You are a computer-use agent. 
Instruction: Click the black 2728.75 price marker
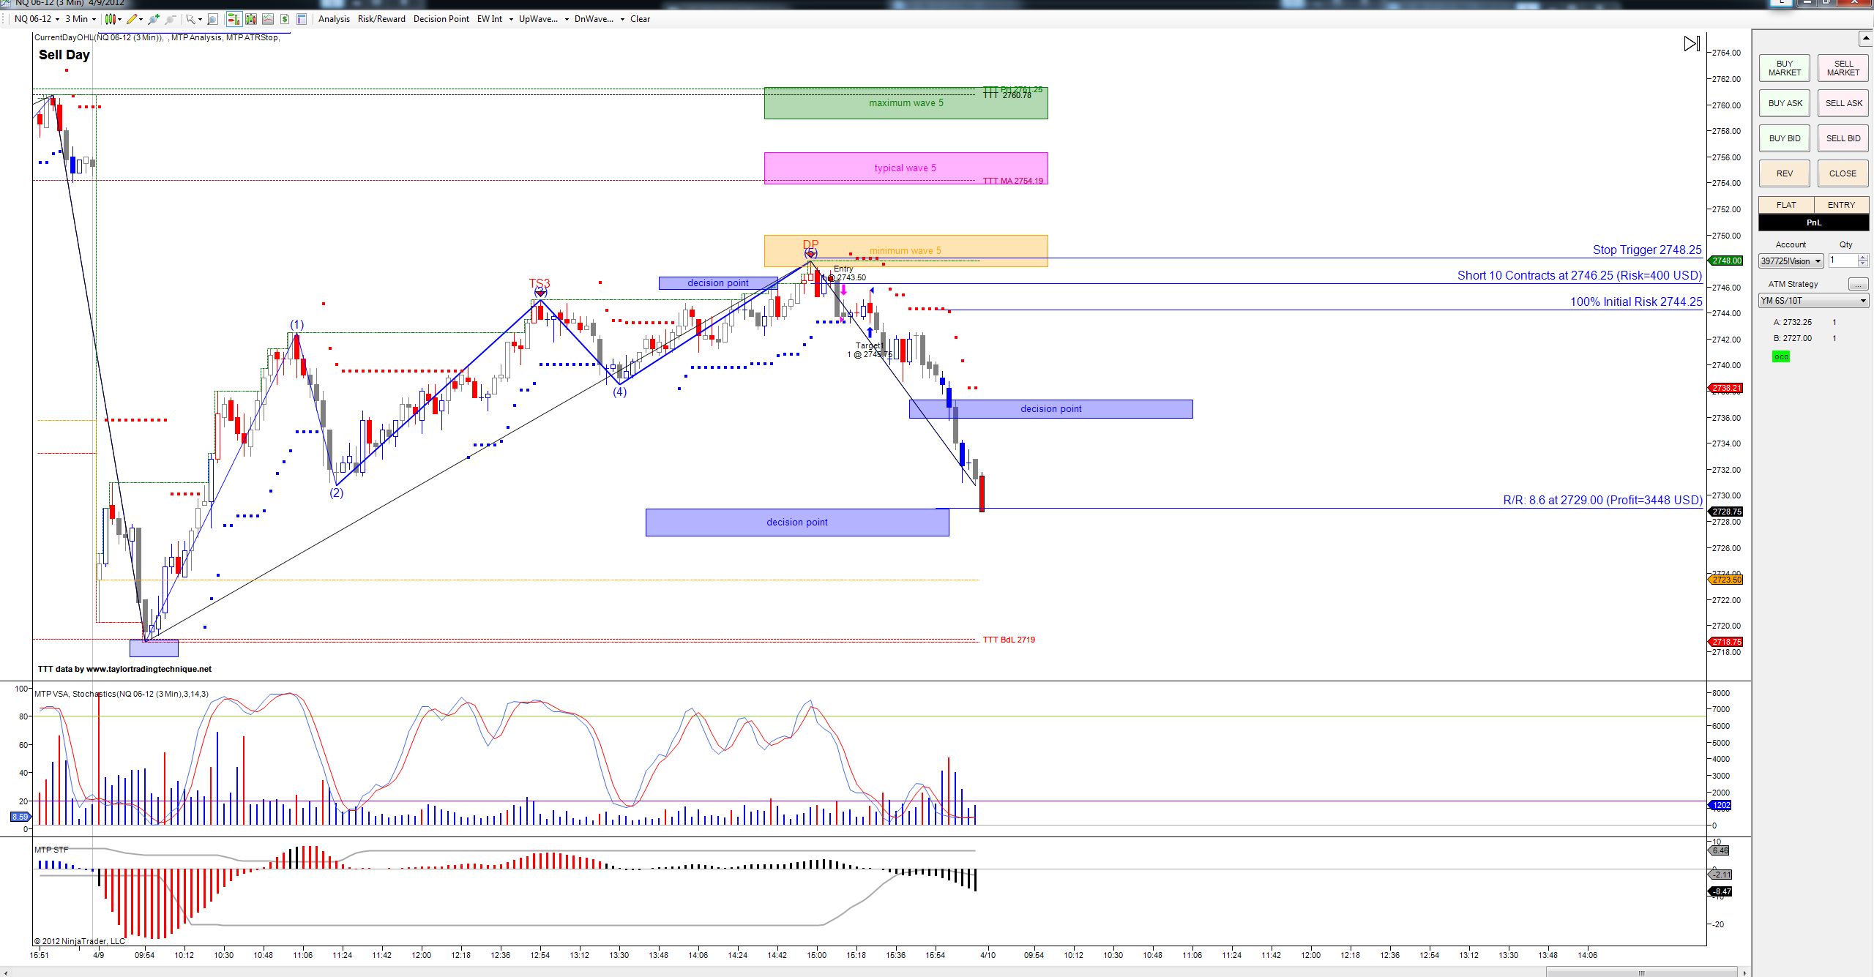tap(1725, 512)
